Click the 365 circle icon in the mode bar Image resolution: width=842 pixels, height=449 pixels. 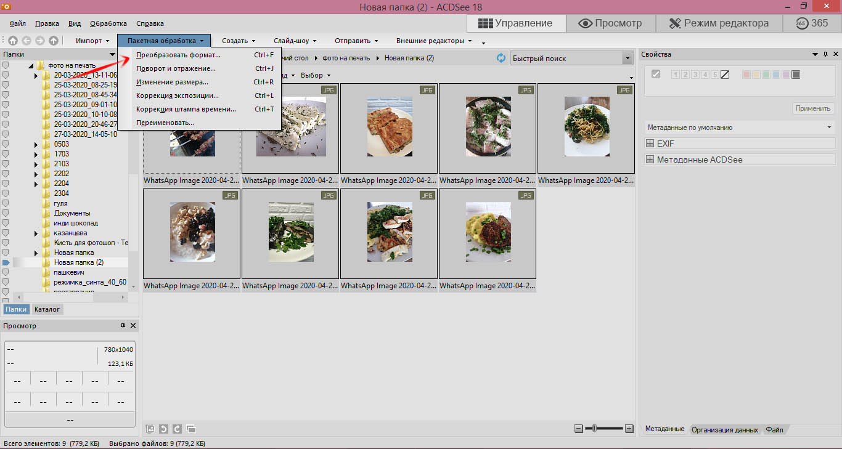tap(801, 23)
